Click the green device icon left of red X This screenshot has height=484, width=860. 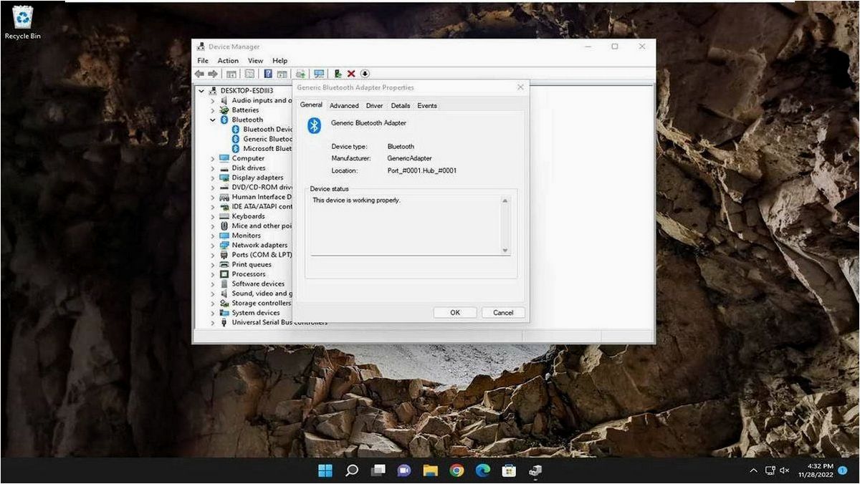[x=338, y=74]
